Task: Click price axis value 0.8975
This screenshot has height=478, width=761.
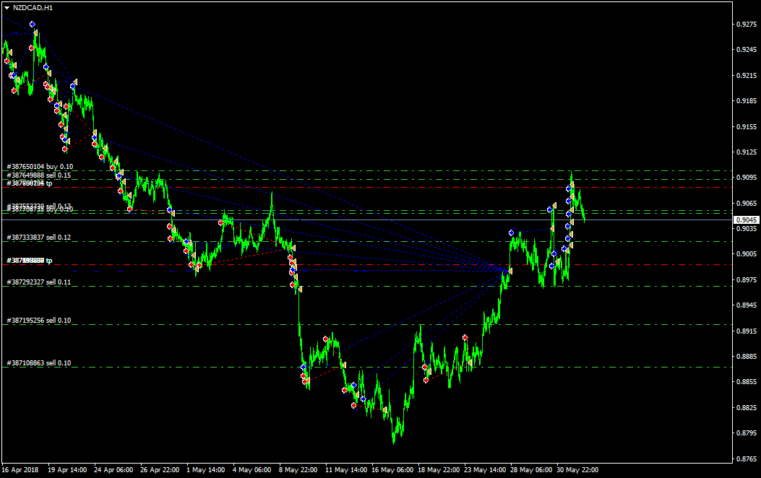Action: click(747, 280)
